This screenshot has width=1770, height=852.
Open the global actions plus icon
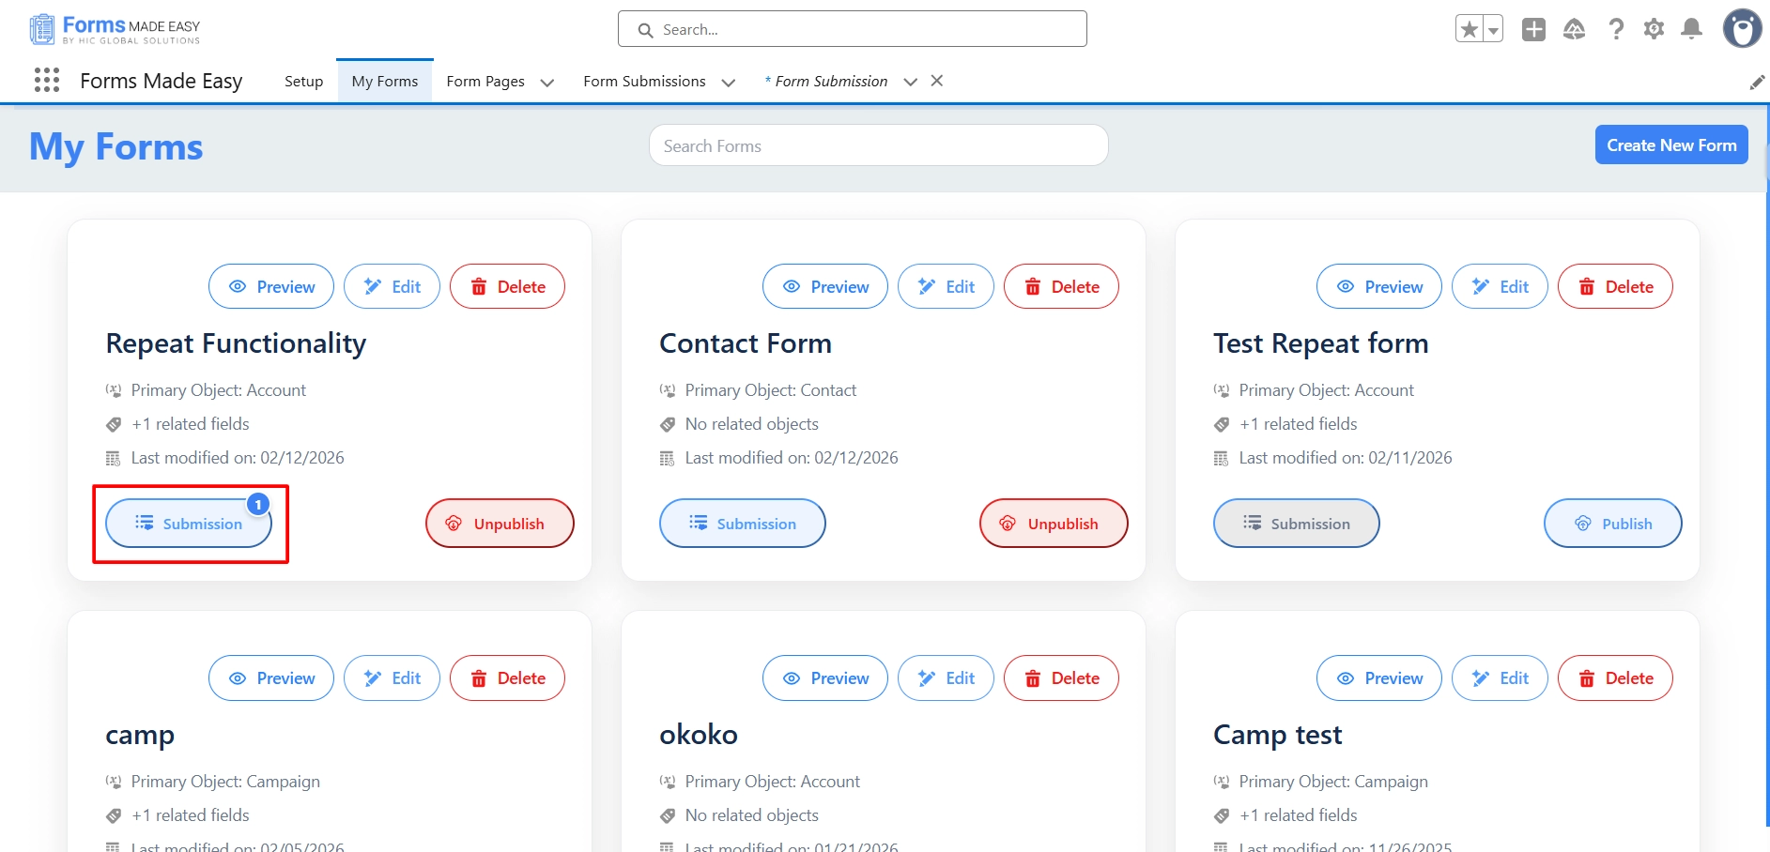coord(1533,30)
